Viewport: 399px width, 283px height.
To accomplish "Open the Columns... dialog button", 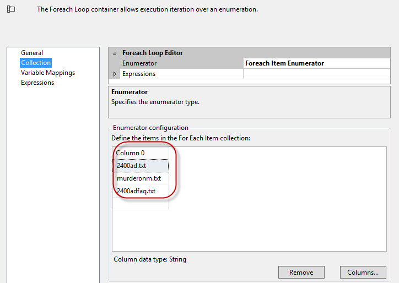I will coord(363,272).
